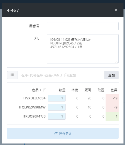Click the 追加 button
Screen dimensions: 125x145
click(x=111, y=75)
